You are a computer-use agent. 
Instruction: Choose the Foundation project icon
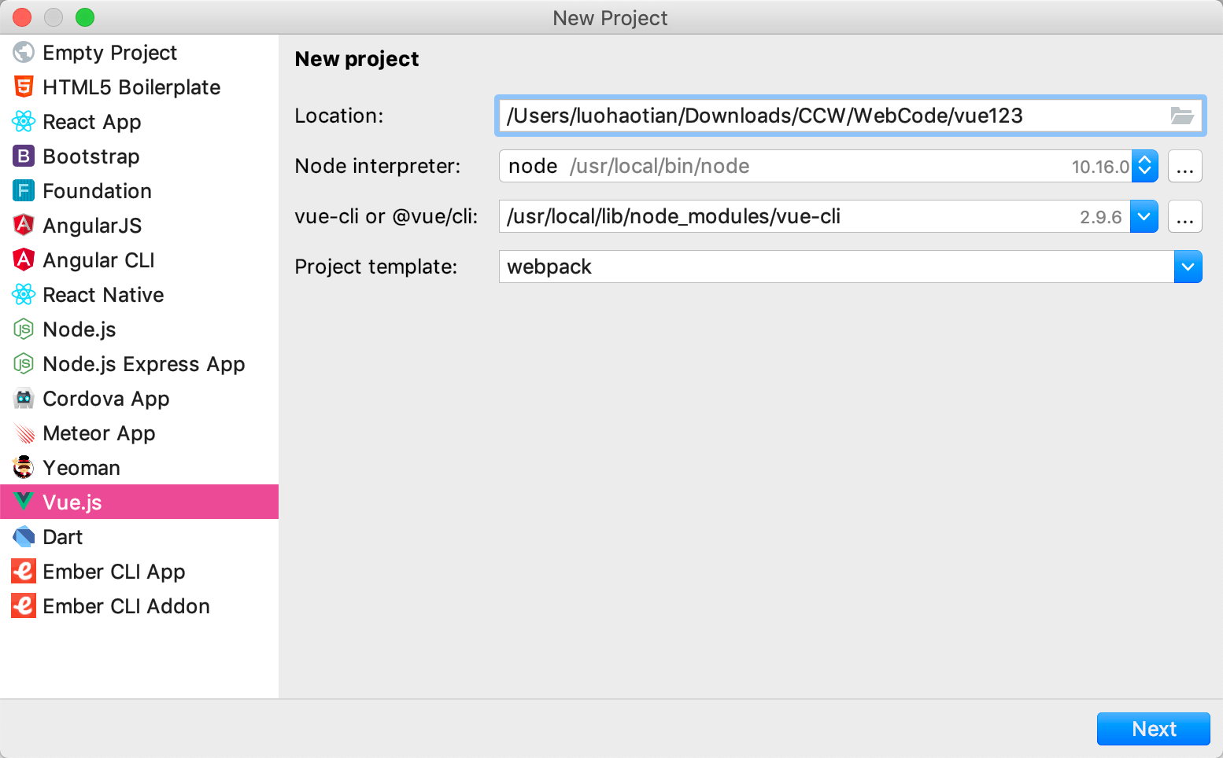coord(24,190)
